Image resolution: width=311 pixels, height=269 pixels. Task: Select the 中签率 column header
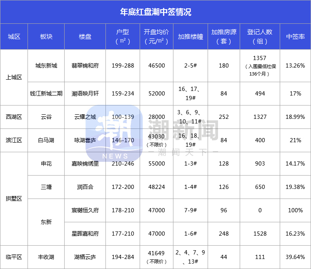click(295, 37)
